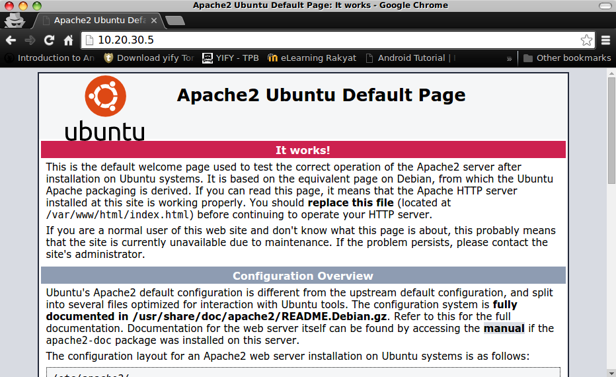Bookmark this page with the star icon
Viewport: 616px width, 377px height.
tap(586, 40)
